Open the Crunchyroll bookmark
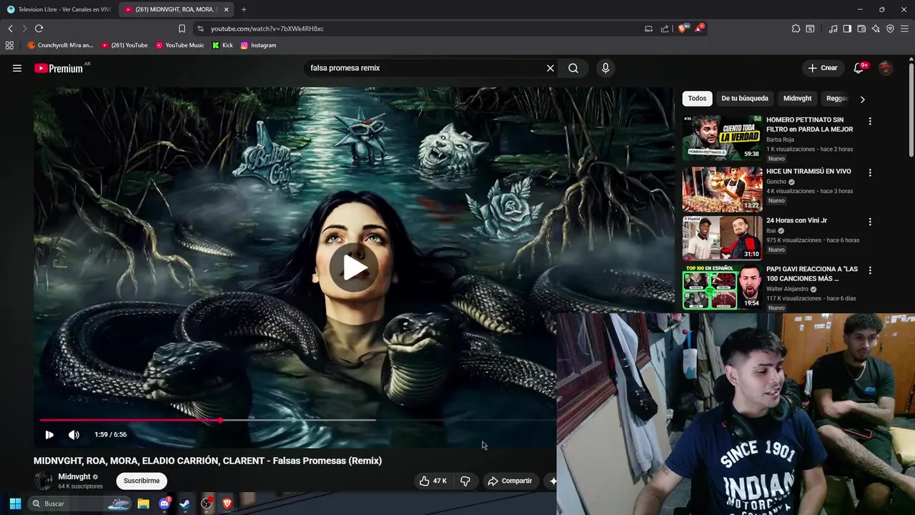Image resolution: width=915 pixels, height=515 pixels. (60, 45)
